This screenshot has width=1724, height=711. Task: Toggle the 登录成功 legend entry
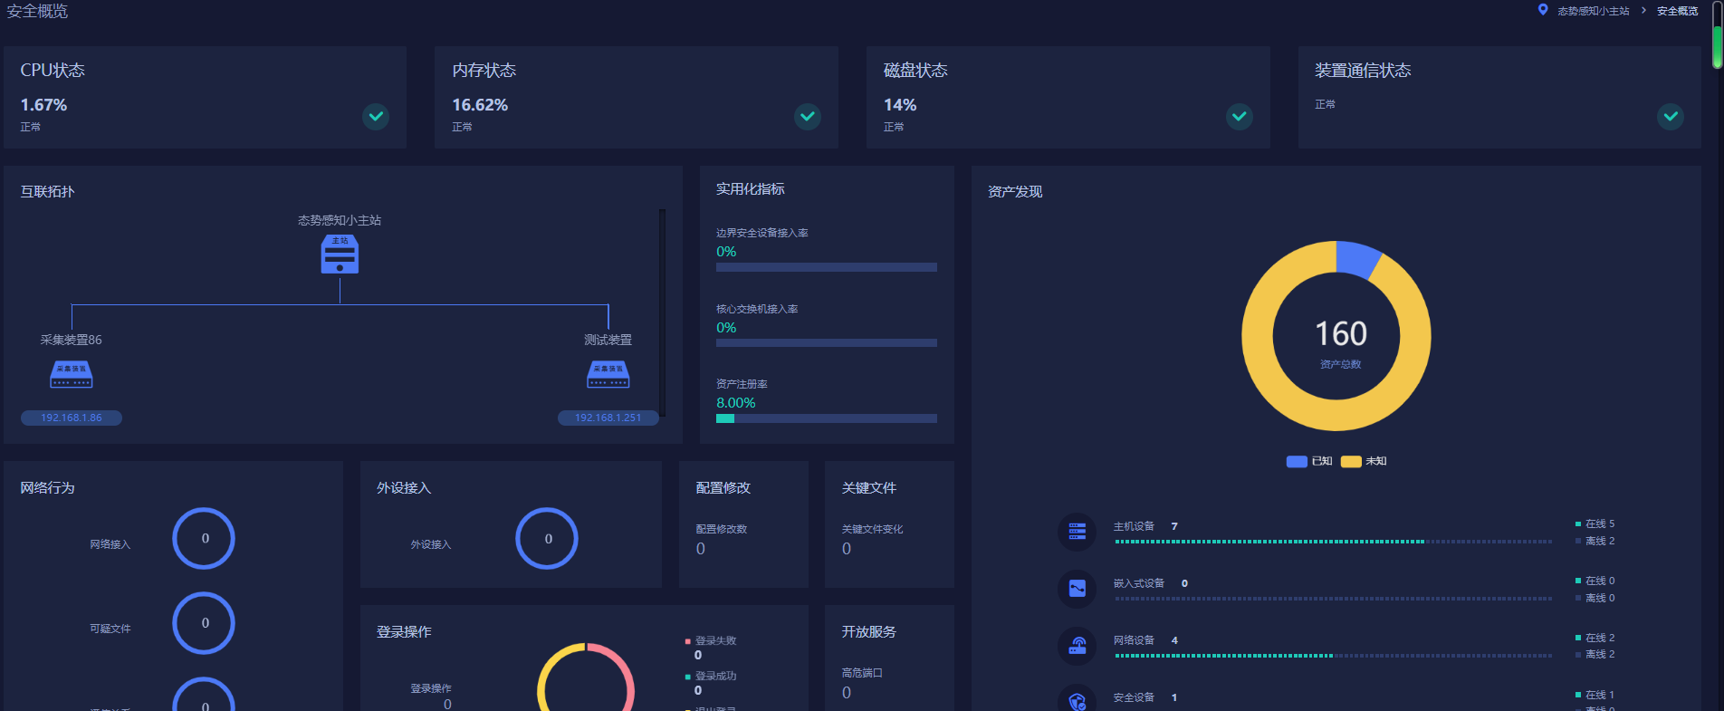click(x=711, y=676)
